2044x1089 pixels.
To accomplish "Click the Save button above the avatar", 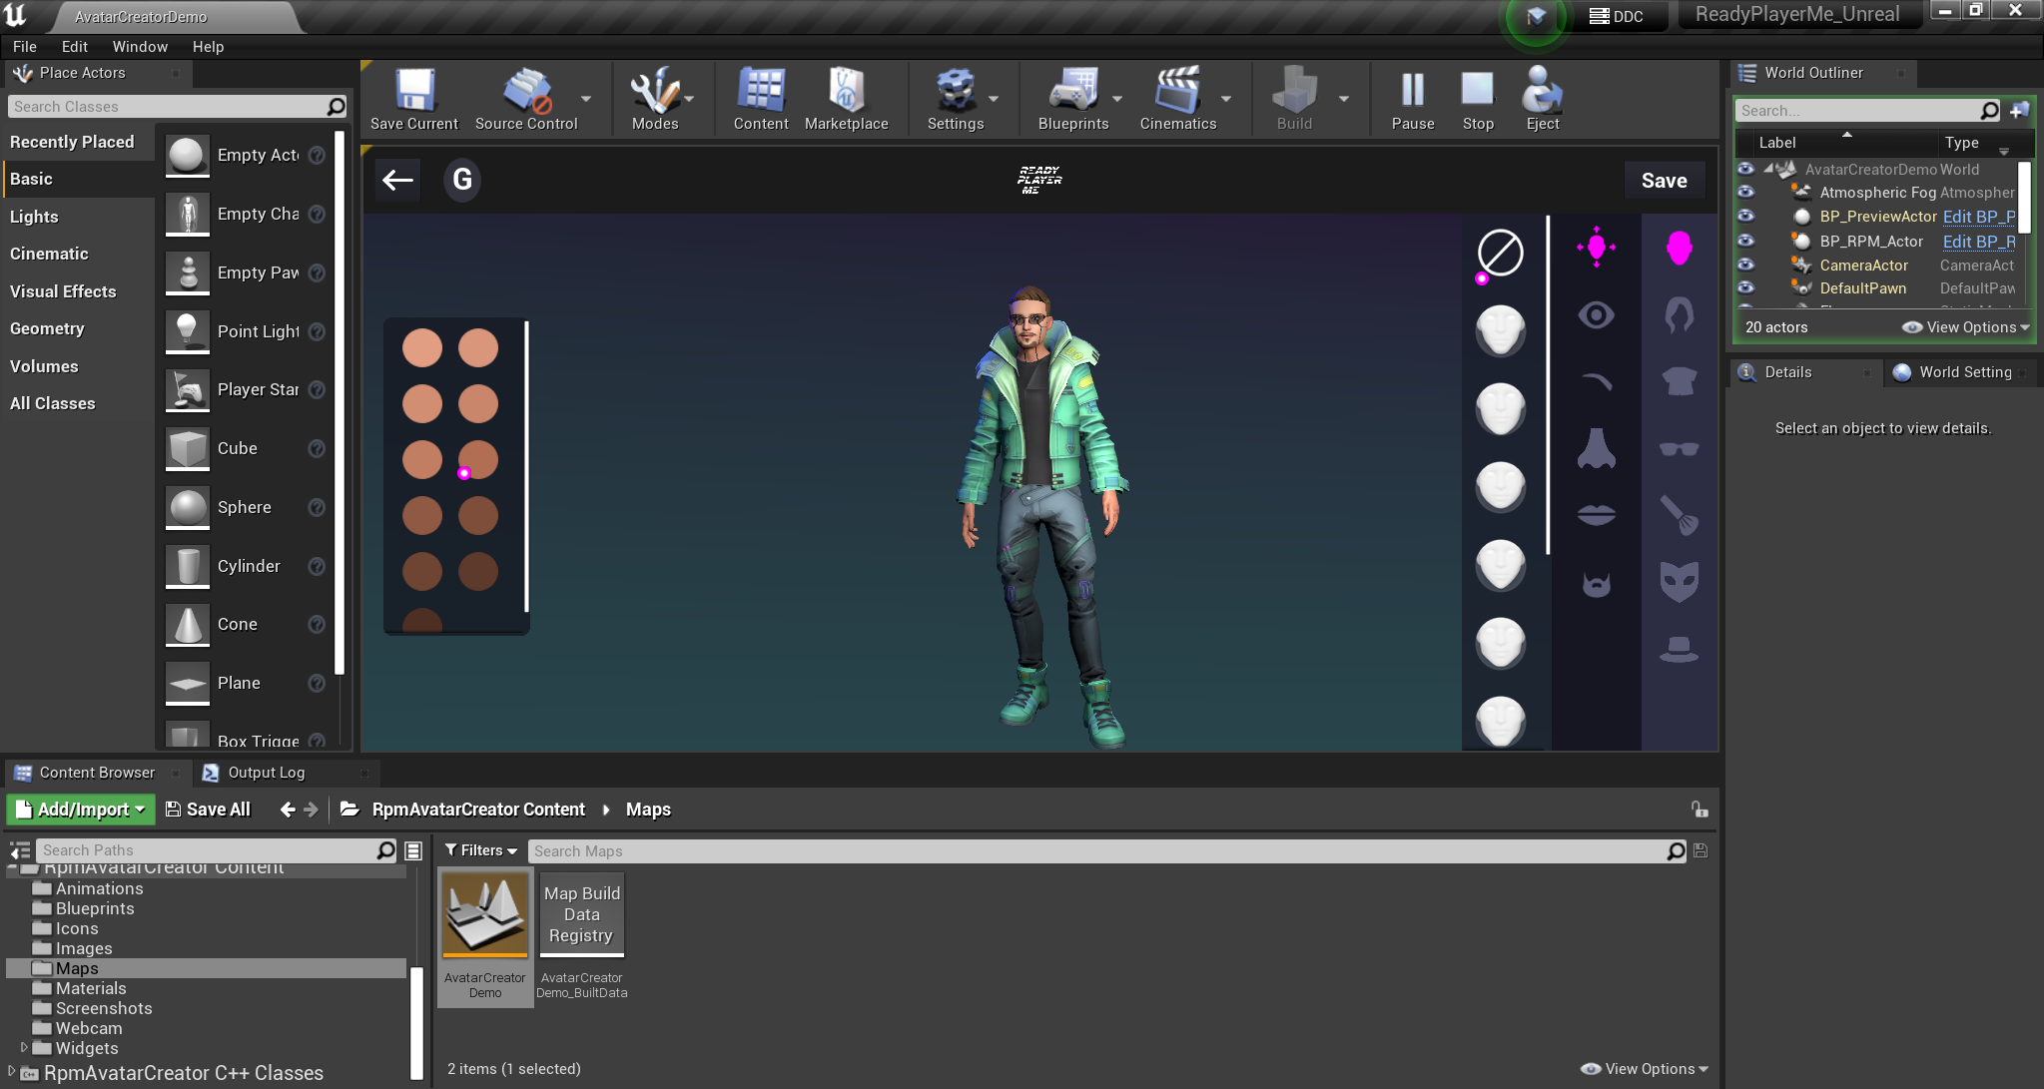I will pos(1663,180).
